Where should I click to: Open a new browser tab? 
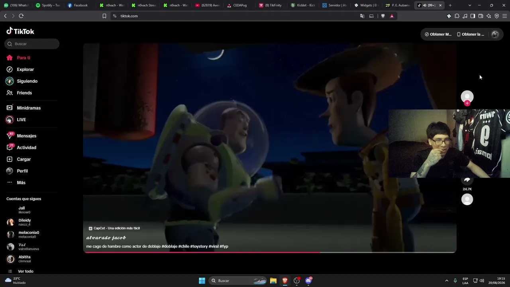(450, 5)
